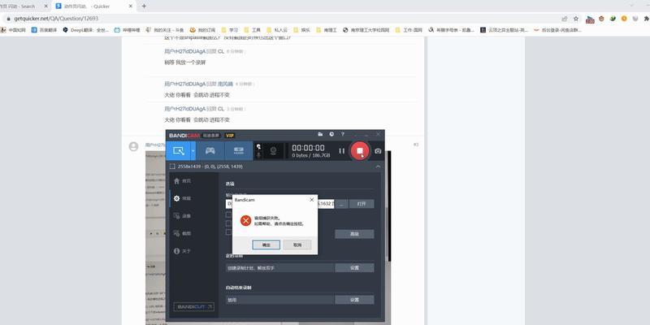Screen dimensions: 650x325
Task: Confirm the Bandicam error dialog with 确定
Action: click(266, 245)
